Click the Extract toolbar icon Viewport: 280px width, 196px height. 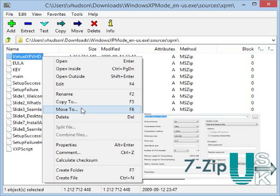[x=28, y=24]
